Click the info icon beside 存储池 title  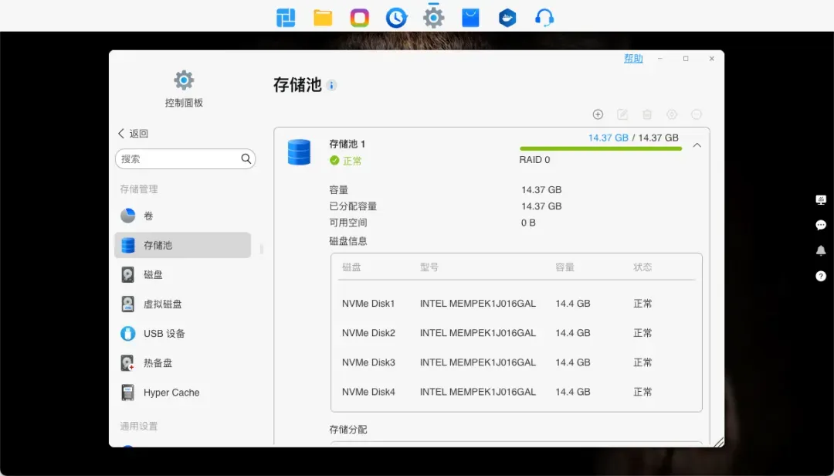(332, 85)
